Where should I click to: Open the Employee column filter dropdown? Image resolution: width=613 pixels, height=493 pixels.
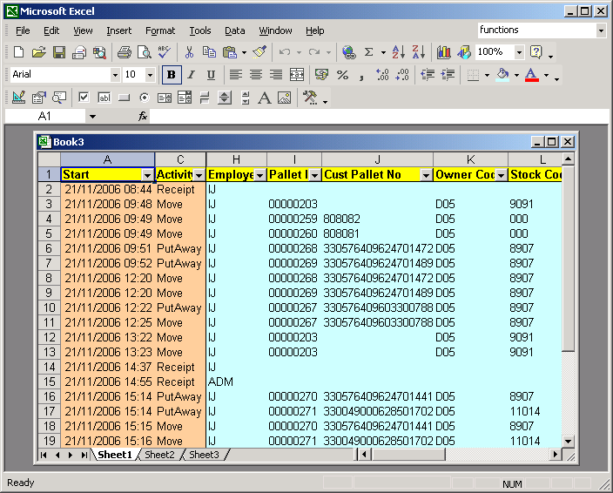(x=260, y=176)
